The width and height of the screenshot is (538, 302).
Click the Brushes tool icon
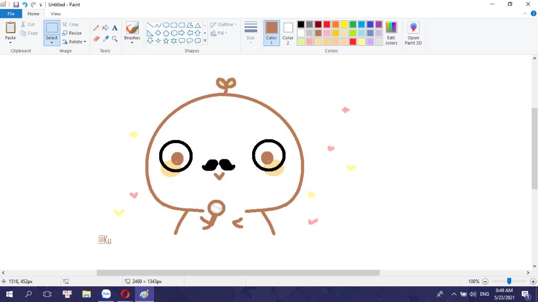(x=132, y=28)
